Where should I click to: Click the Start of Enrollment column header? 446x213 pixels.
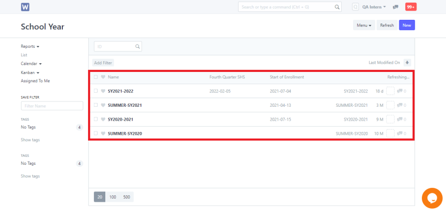(x=287, y=77)
